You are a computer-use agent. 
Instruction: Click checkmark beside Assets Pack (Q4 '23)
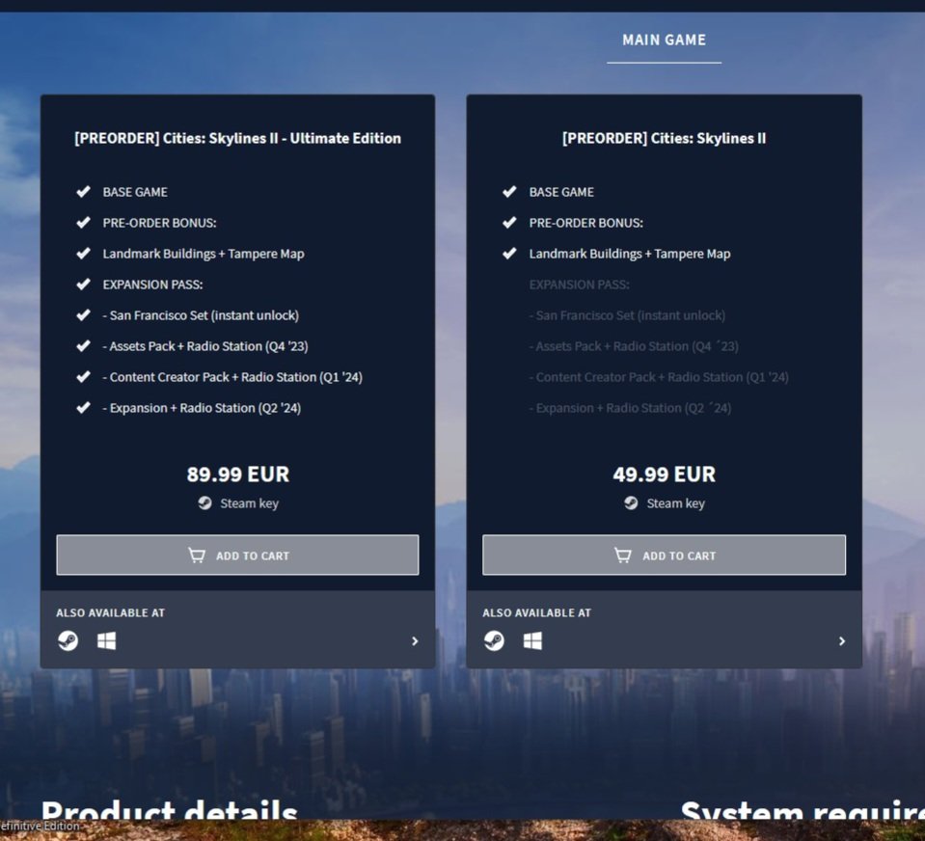83,345
